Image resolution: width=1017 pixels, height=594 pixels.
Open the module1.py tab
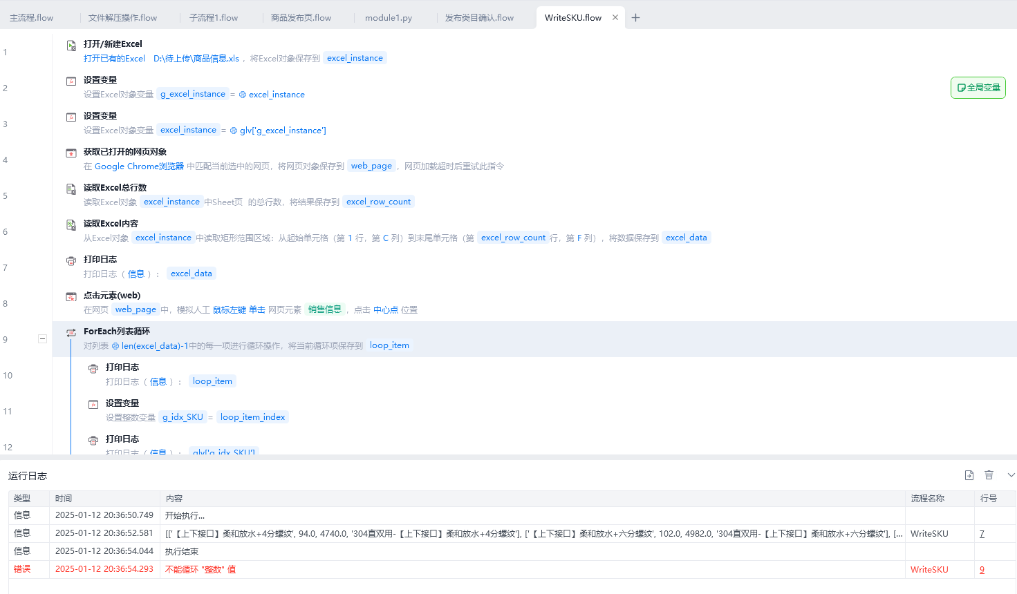pyautogui.click(x=388, y=18)
